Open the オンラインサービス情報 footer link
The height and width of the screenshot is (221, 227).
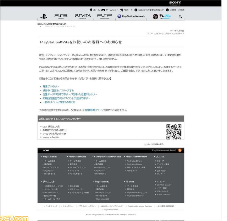coord(79,193)
